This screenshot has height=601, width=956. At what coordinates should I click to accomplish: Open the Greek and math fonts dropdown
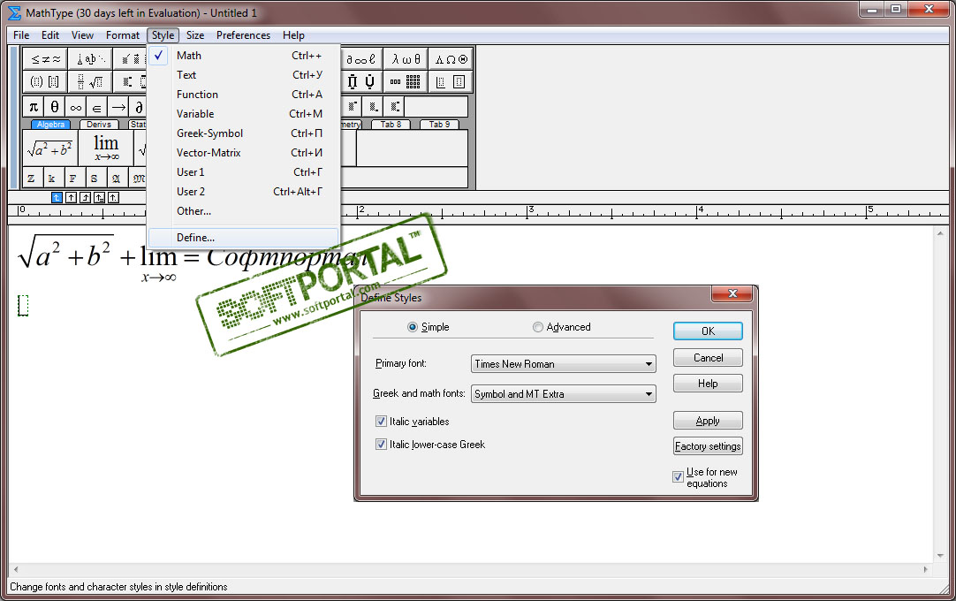[x=564, y=394]
